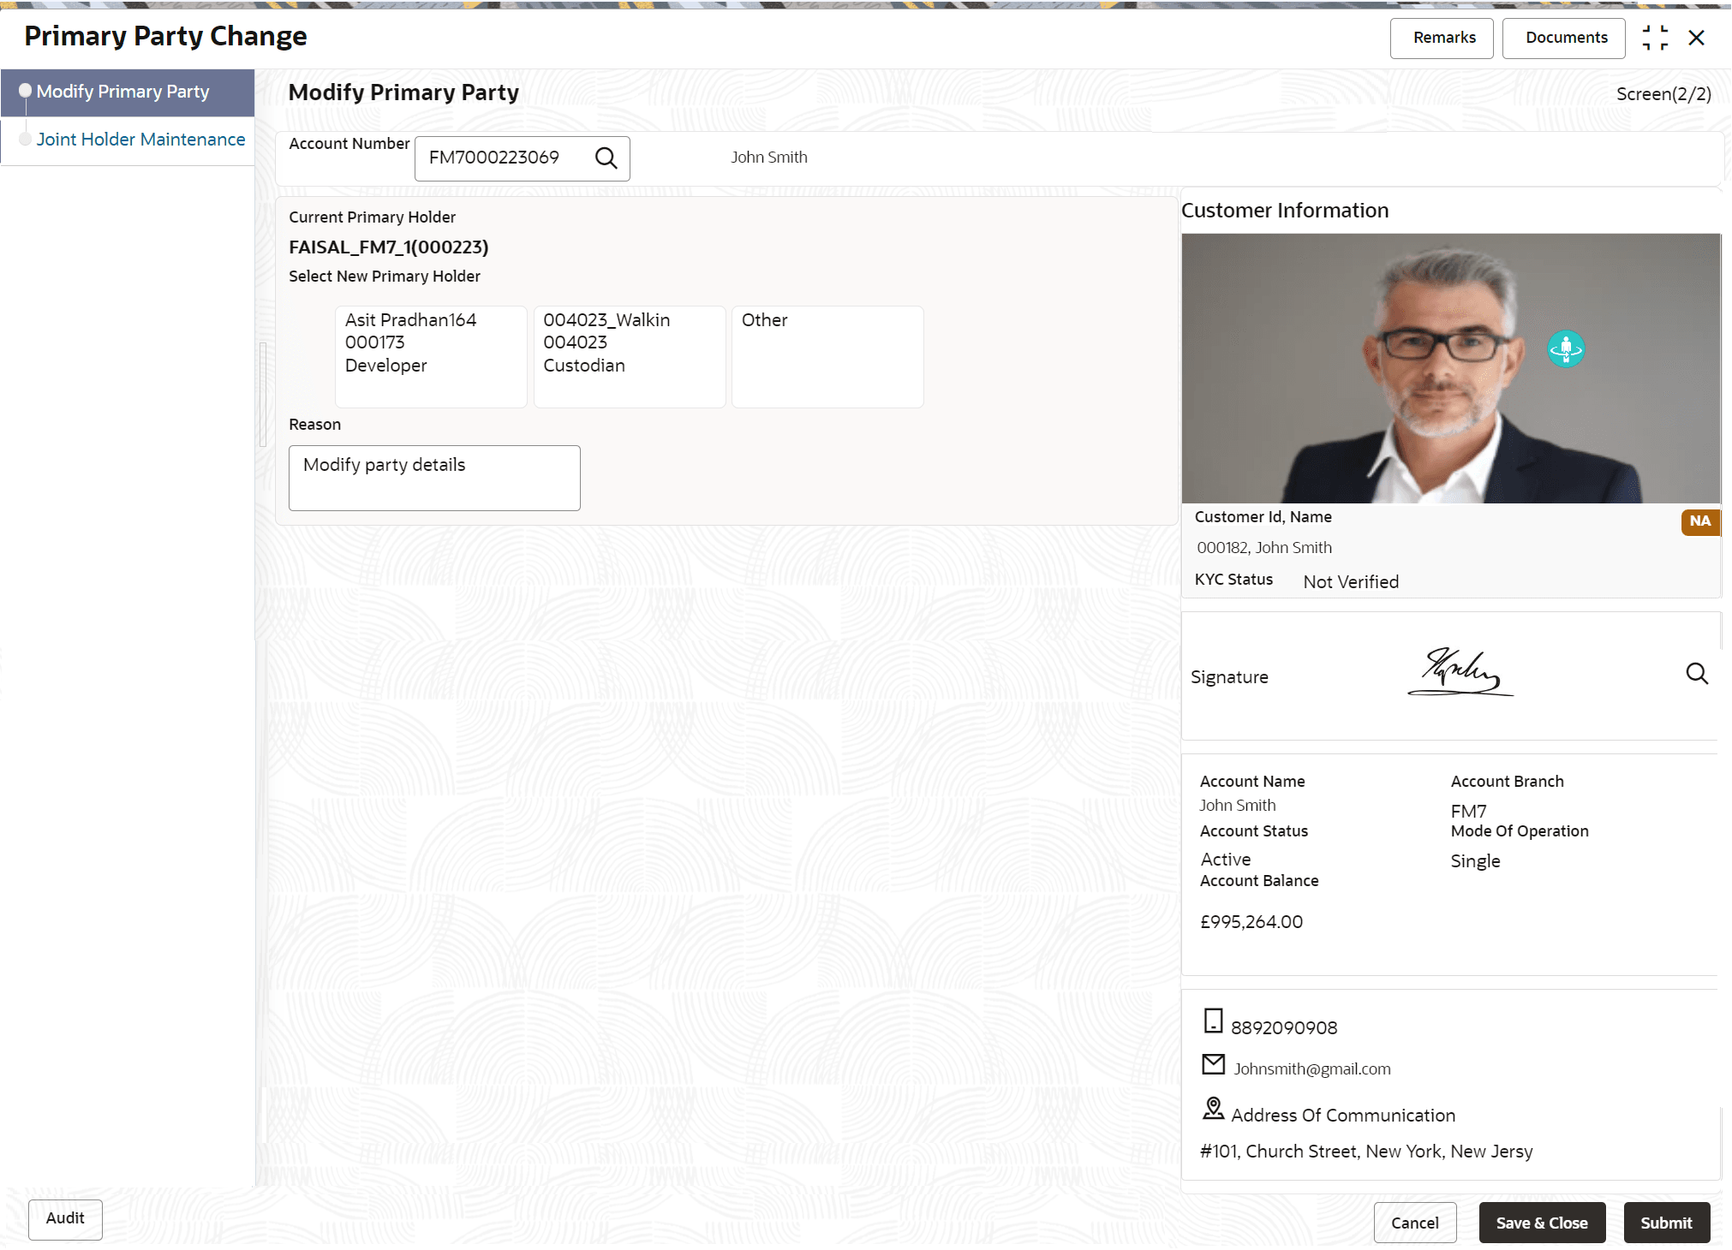
Task: Click the signature magnifier icon
Action: coord(1696,674)
